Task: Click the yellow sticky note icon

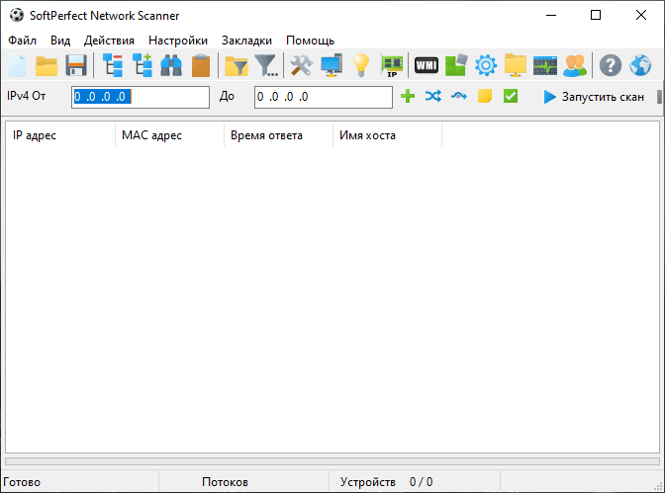Action: point(485,96)
